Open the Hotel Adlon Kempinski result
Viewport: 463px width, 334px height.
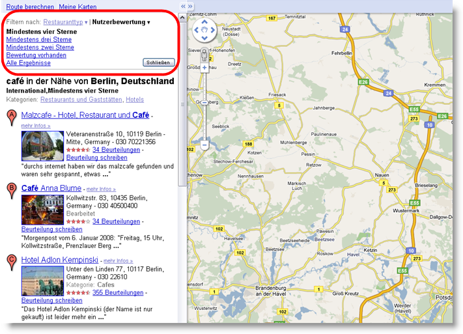(x=60, y=260)
